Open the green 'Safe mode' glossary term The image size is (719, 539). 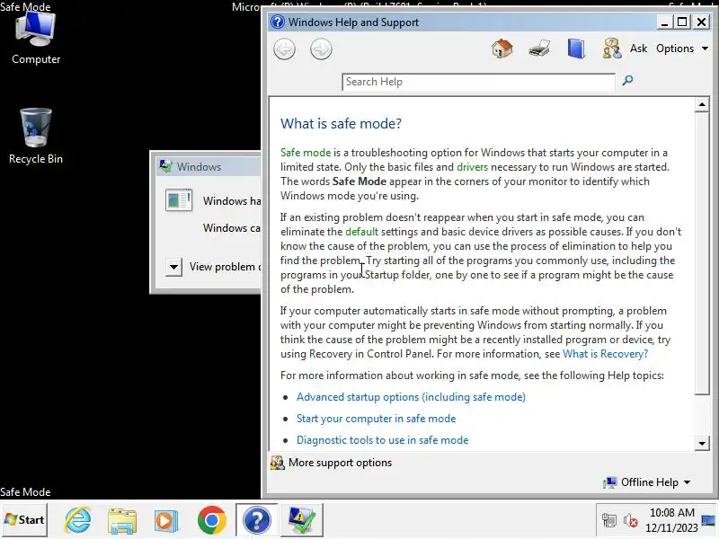306,153
